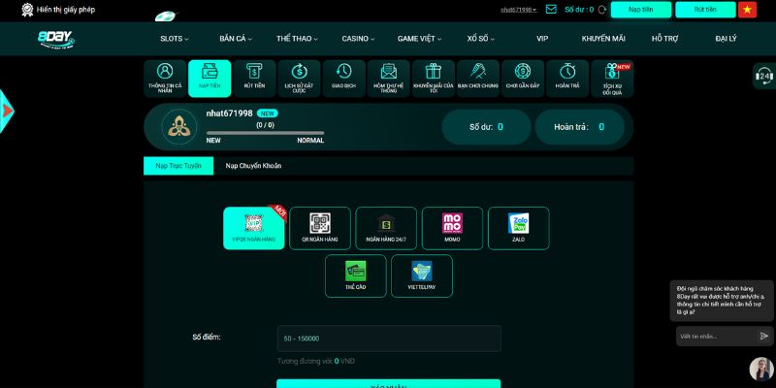Choose Ngân hàng 24/7 payment method

386,228
